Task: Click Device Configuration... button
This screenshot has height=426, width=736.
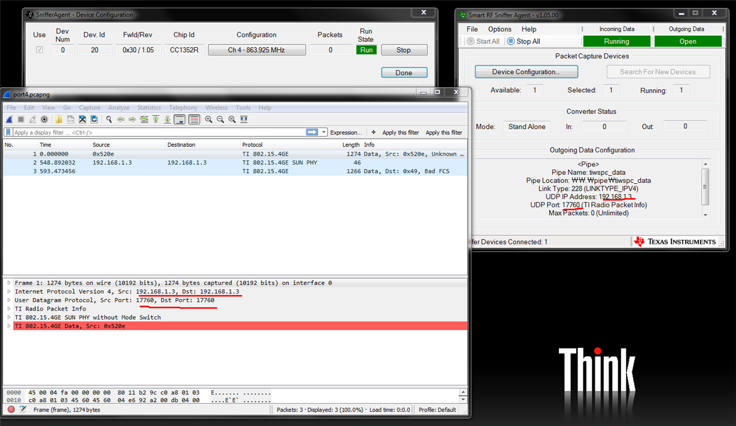Action: pyautogui.click(x=527, y=72)
